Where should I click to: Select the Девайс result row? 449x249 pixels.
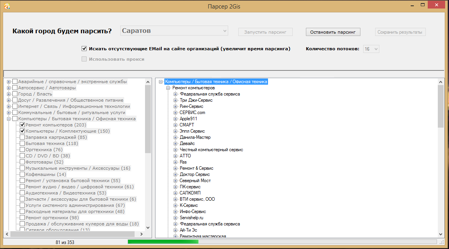(x=187, y=143)
